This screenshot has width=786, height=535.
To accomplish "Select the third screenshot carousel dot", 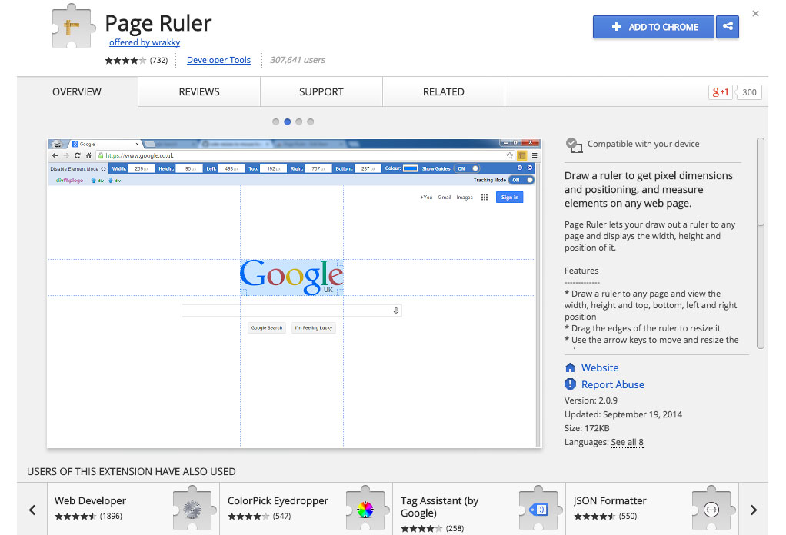I will (298, 121).
